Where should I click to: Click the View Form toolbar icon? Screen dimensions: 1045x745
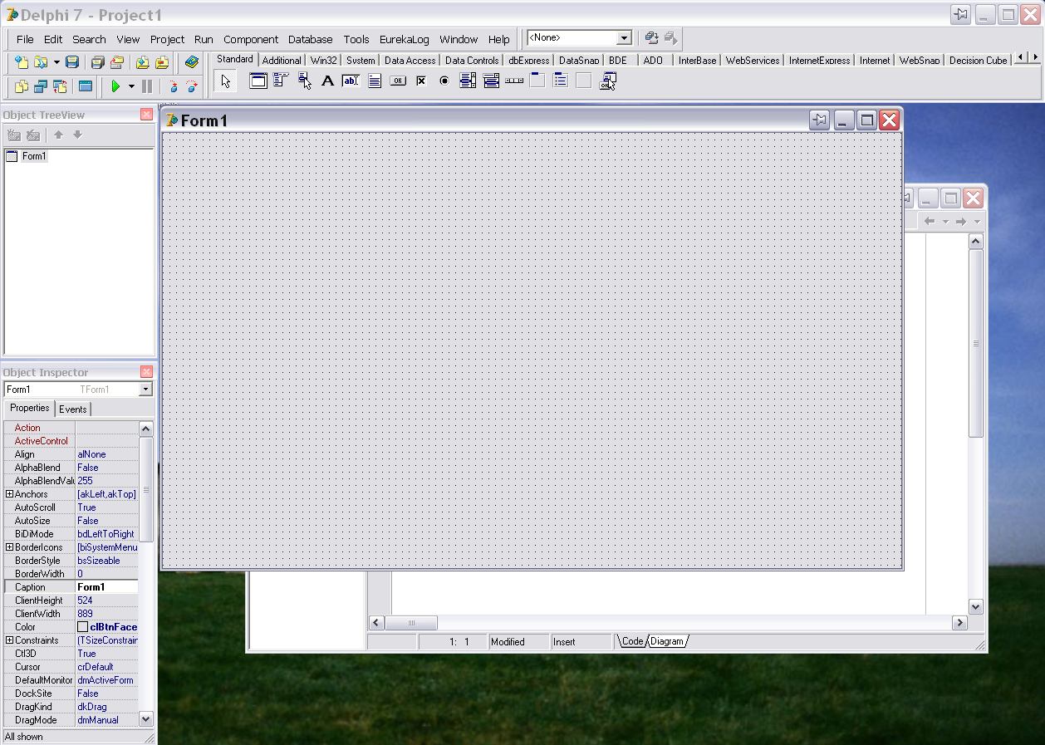pyautogui.click(x=41, y=86)
